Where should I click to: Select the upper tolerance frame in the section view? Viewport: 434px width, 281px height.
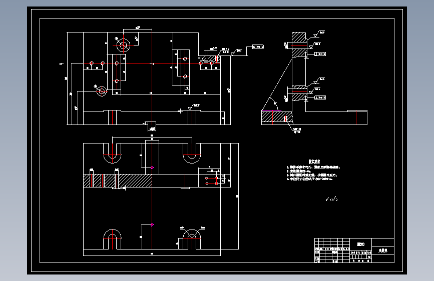click(320, 54)
